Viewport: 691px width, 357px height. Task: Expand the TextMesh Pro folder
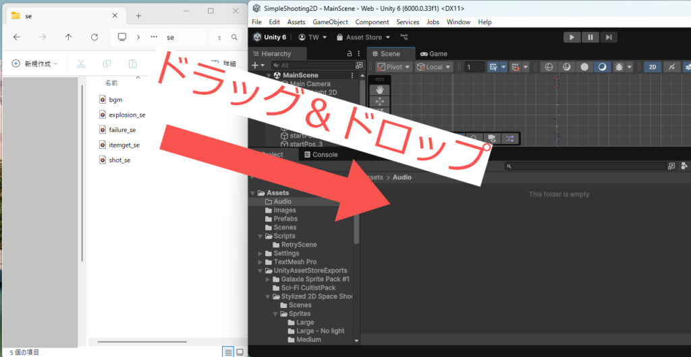tap(260, 262)
